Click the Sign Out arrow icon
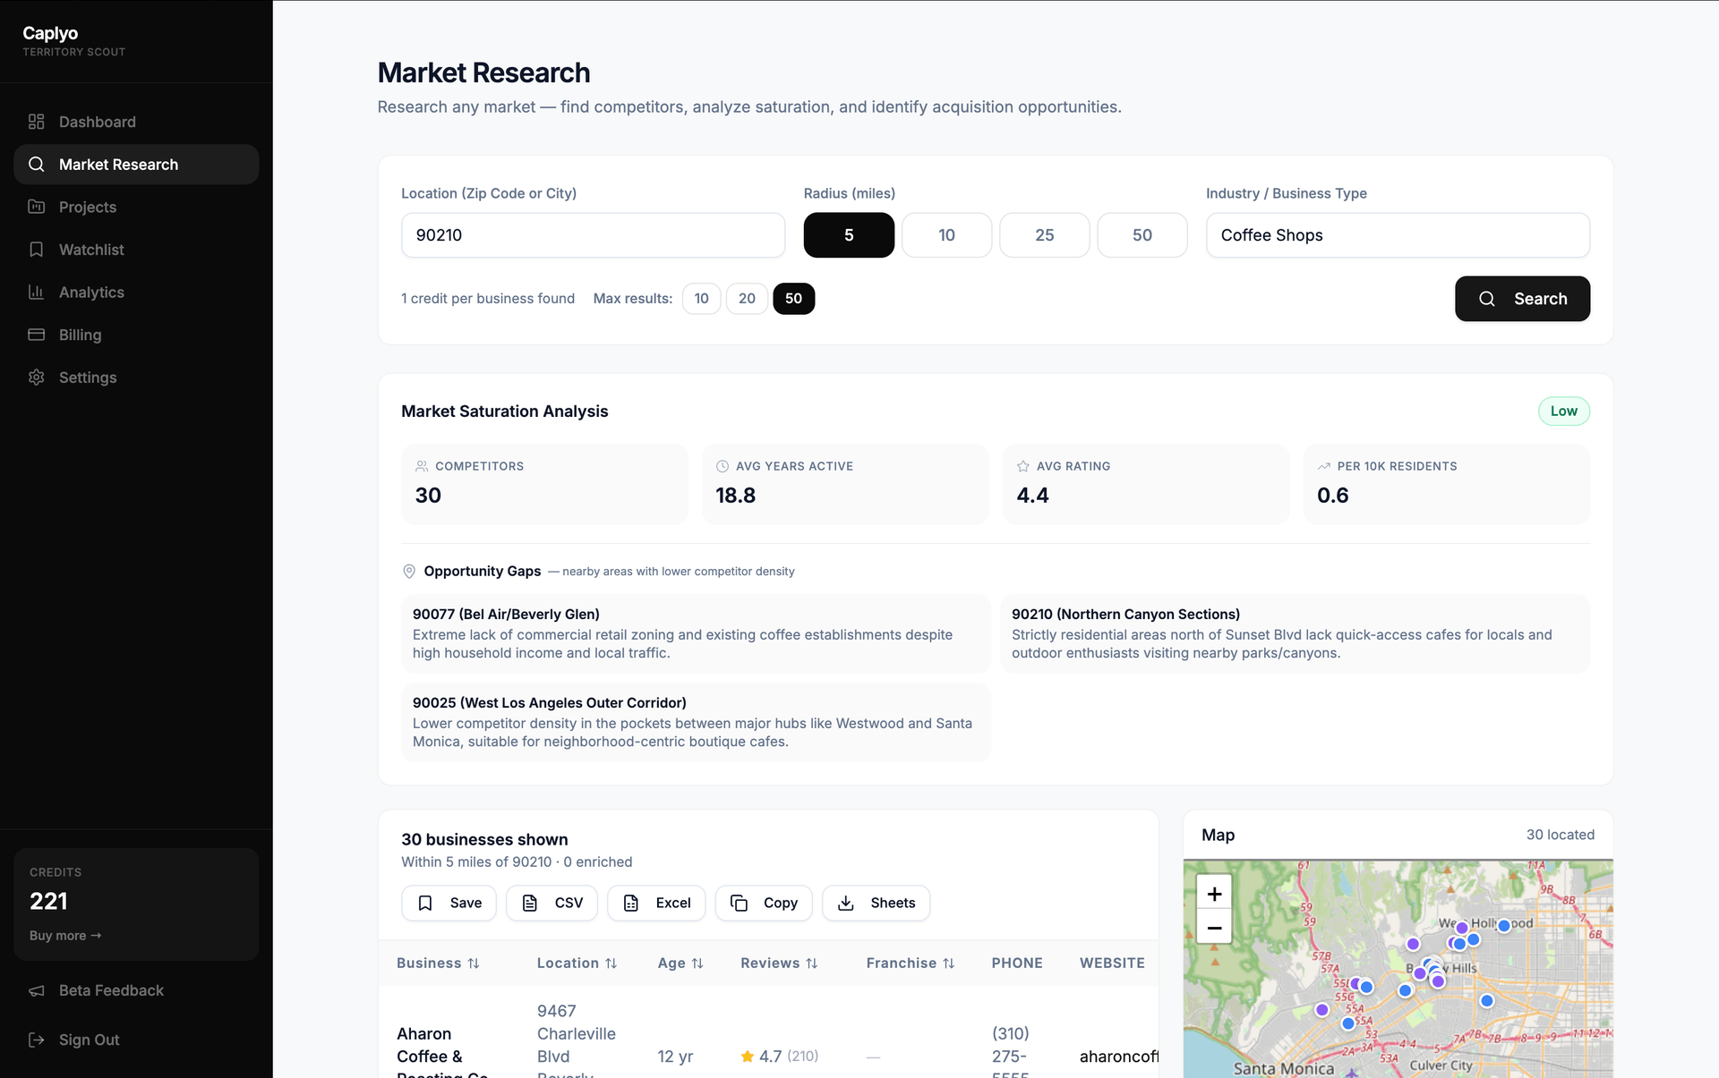 tap(36, 1040)
